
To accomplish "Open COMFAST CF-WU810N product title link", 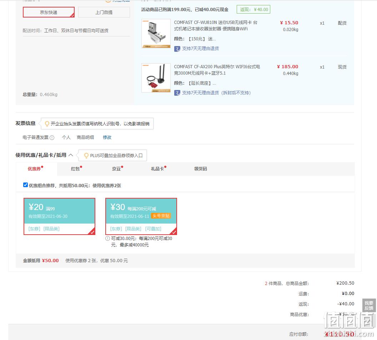I will [x=216, y=25].
